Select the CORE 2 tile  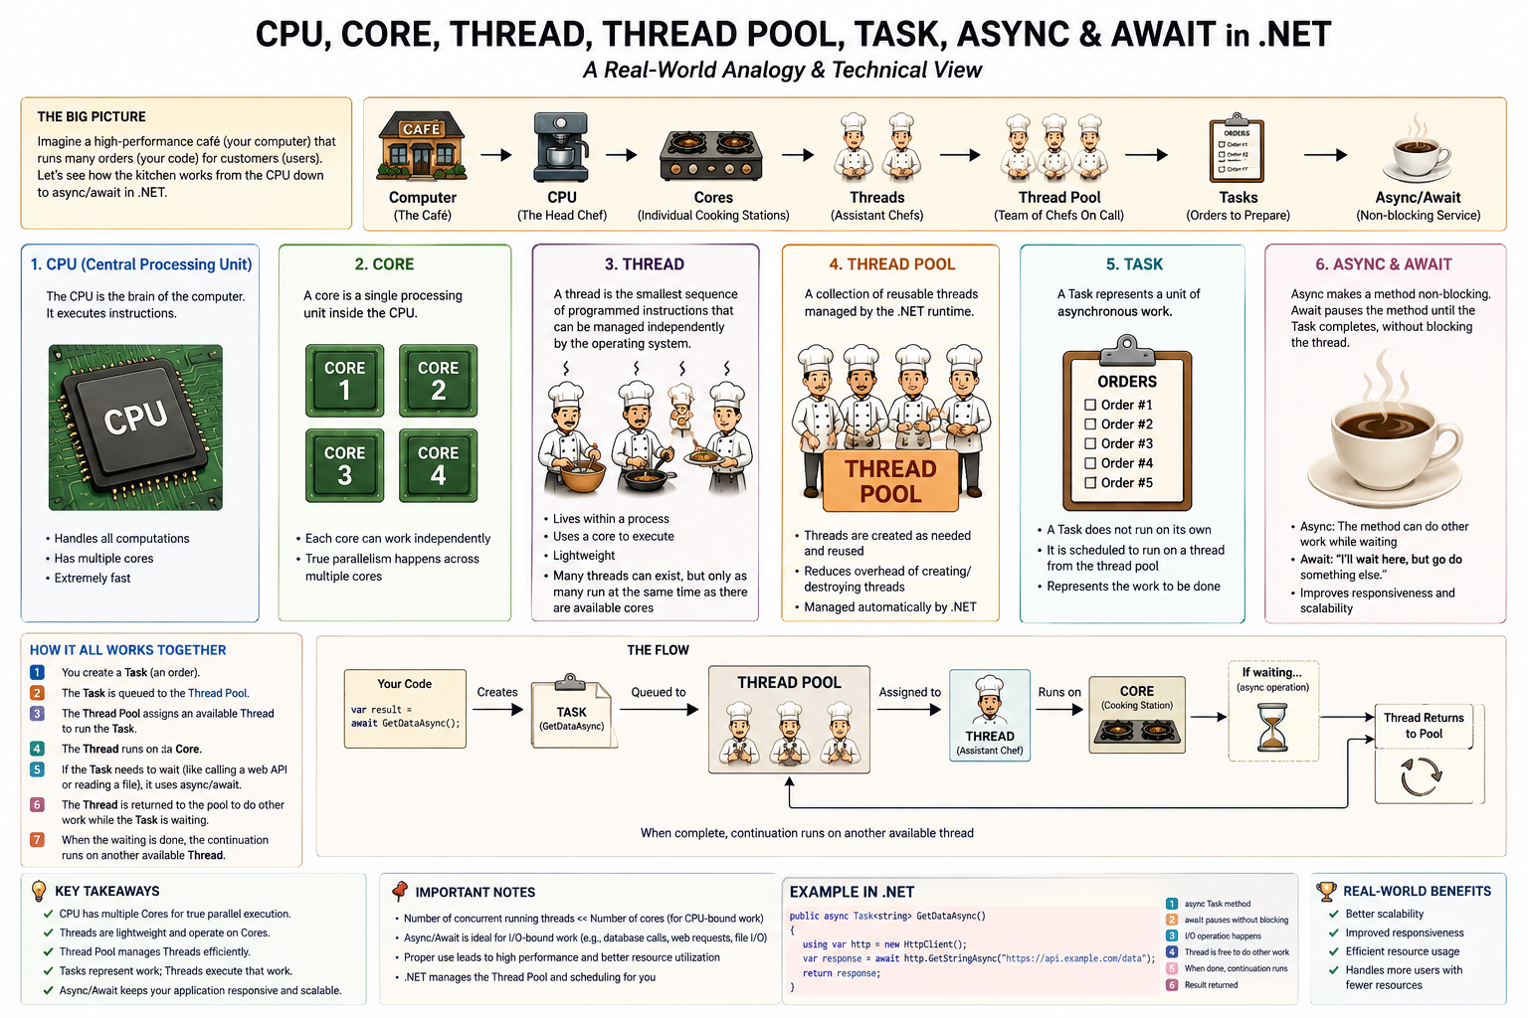(x=438, y=380)
